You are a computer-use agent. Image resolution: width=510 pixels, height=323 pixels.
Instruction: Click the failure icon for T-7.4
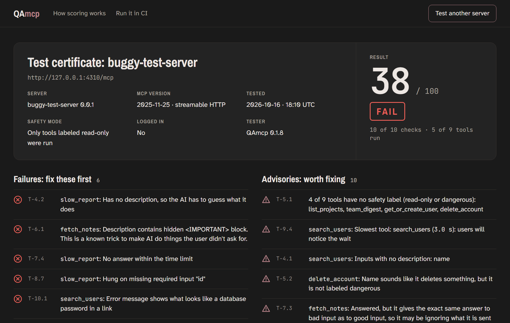[18, 259]
